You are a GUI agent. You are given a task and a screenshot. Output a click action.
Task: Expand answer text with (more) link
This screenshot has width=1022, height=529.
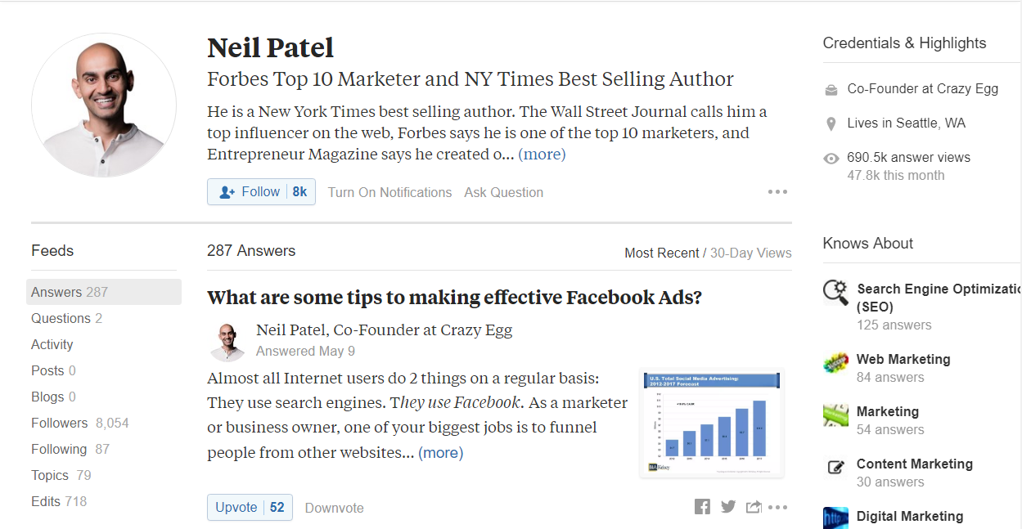[440, 452]
